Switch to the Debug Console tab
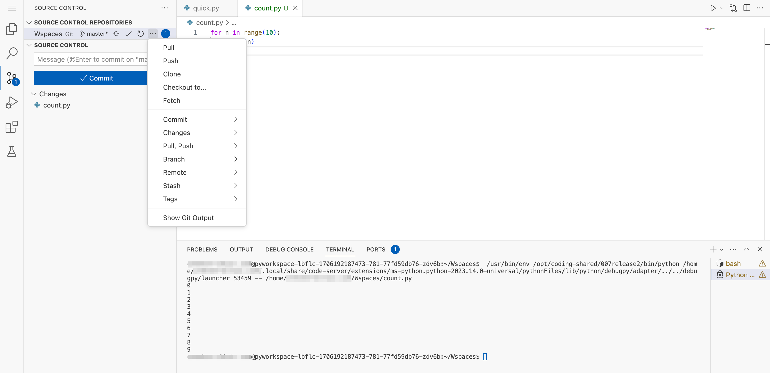Viewport: 770px width, 373px height. tap(289, 249)
